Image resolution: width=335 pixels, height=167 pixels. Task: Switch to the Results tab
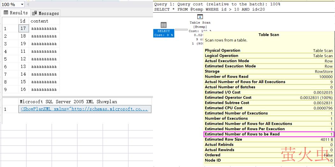16,13
